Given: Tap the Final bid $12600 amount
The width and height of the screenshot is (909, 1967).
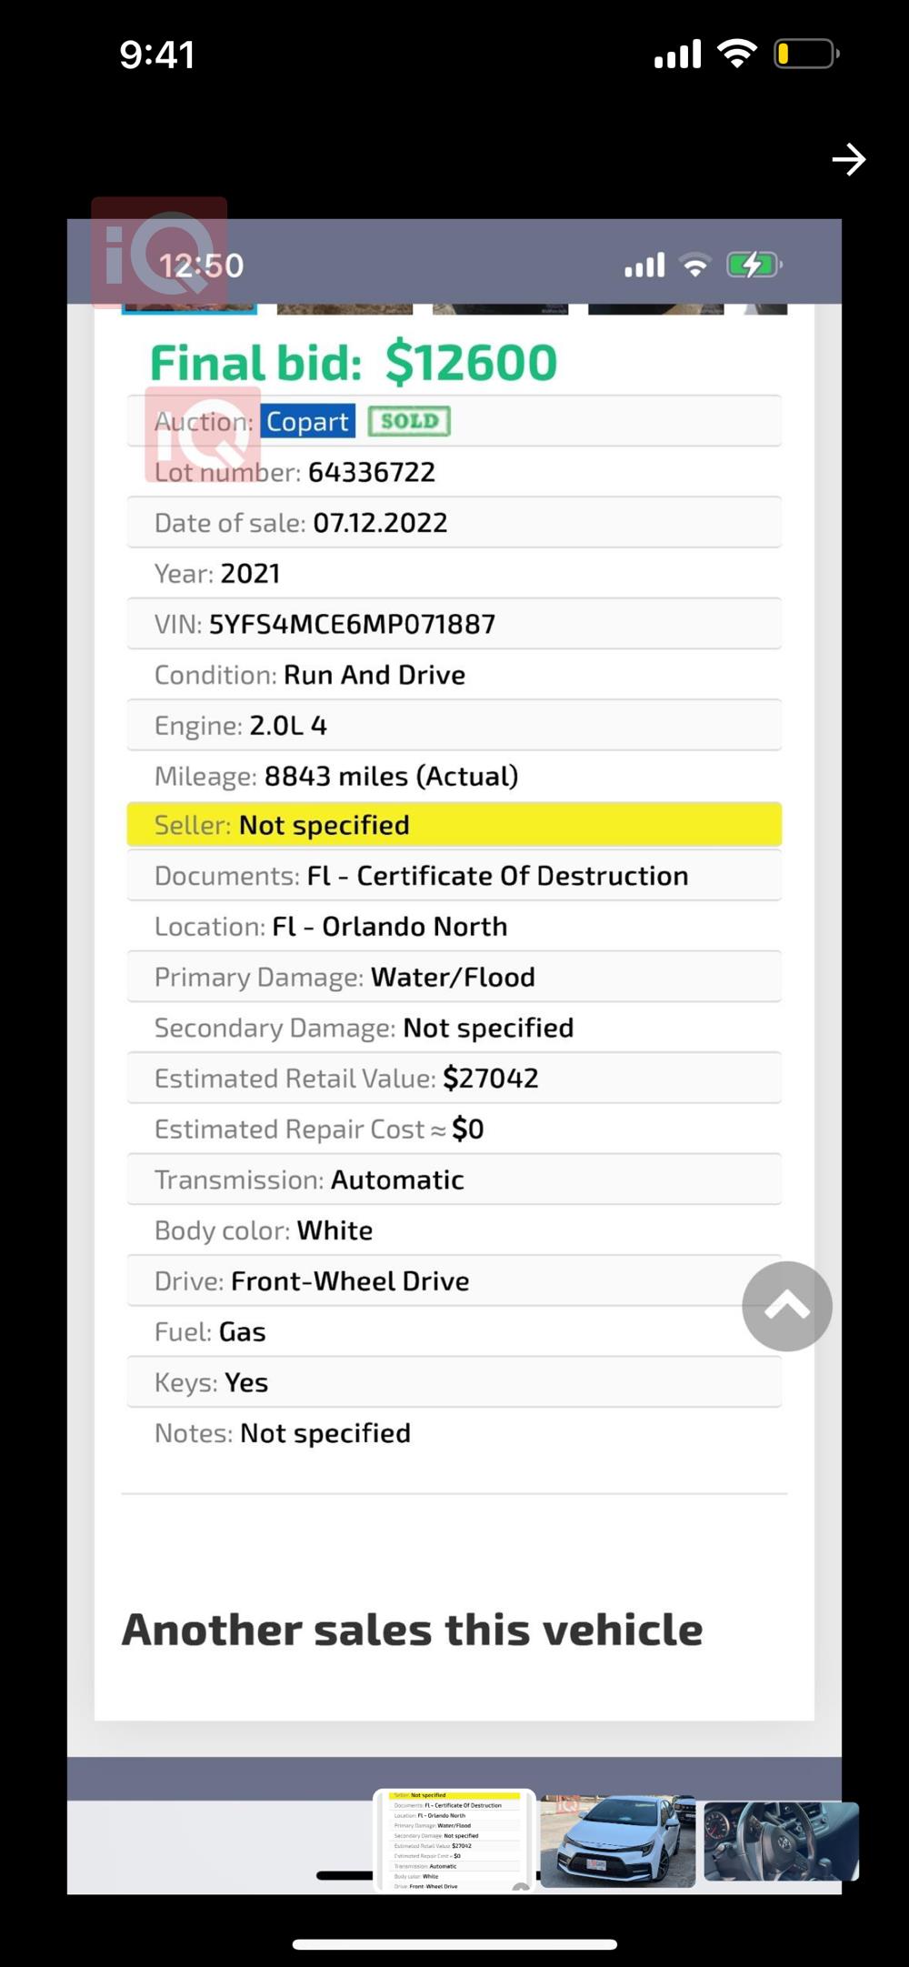Looking at the screenshot, I should coord(471,362).
